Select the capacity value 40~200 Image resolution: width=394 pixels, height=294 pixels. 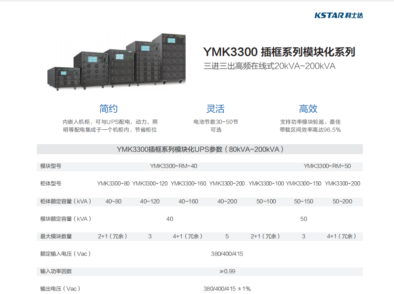click(x=227, y=201)
